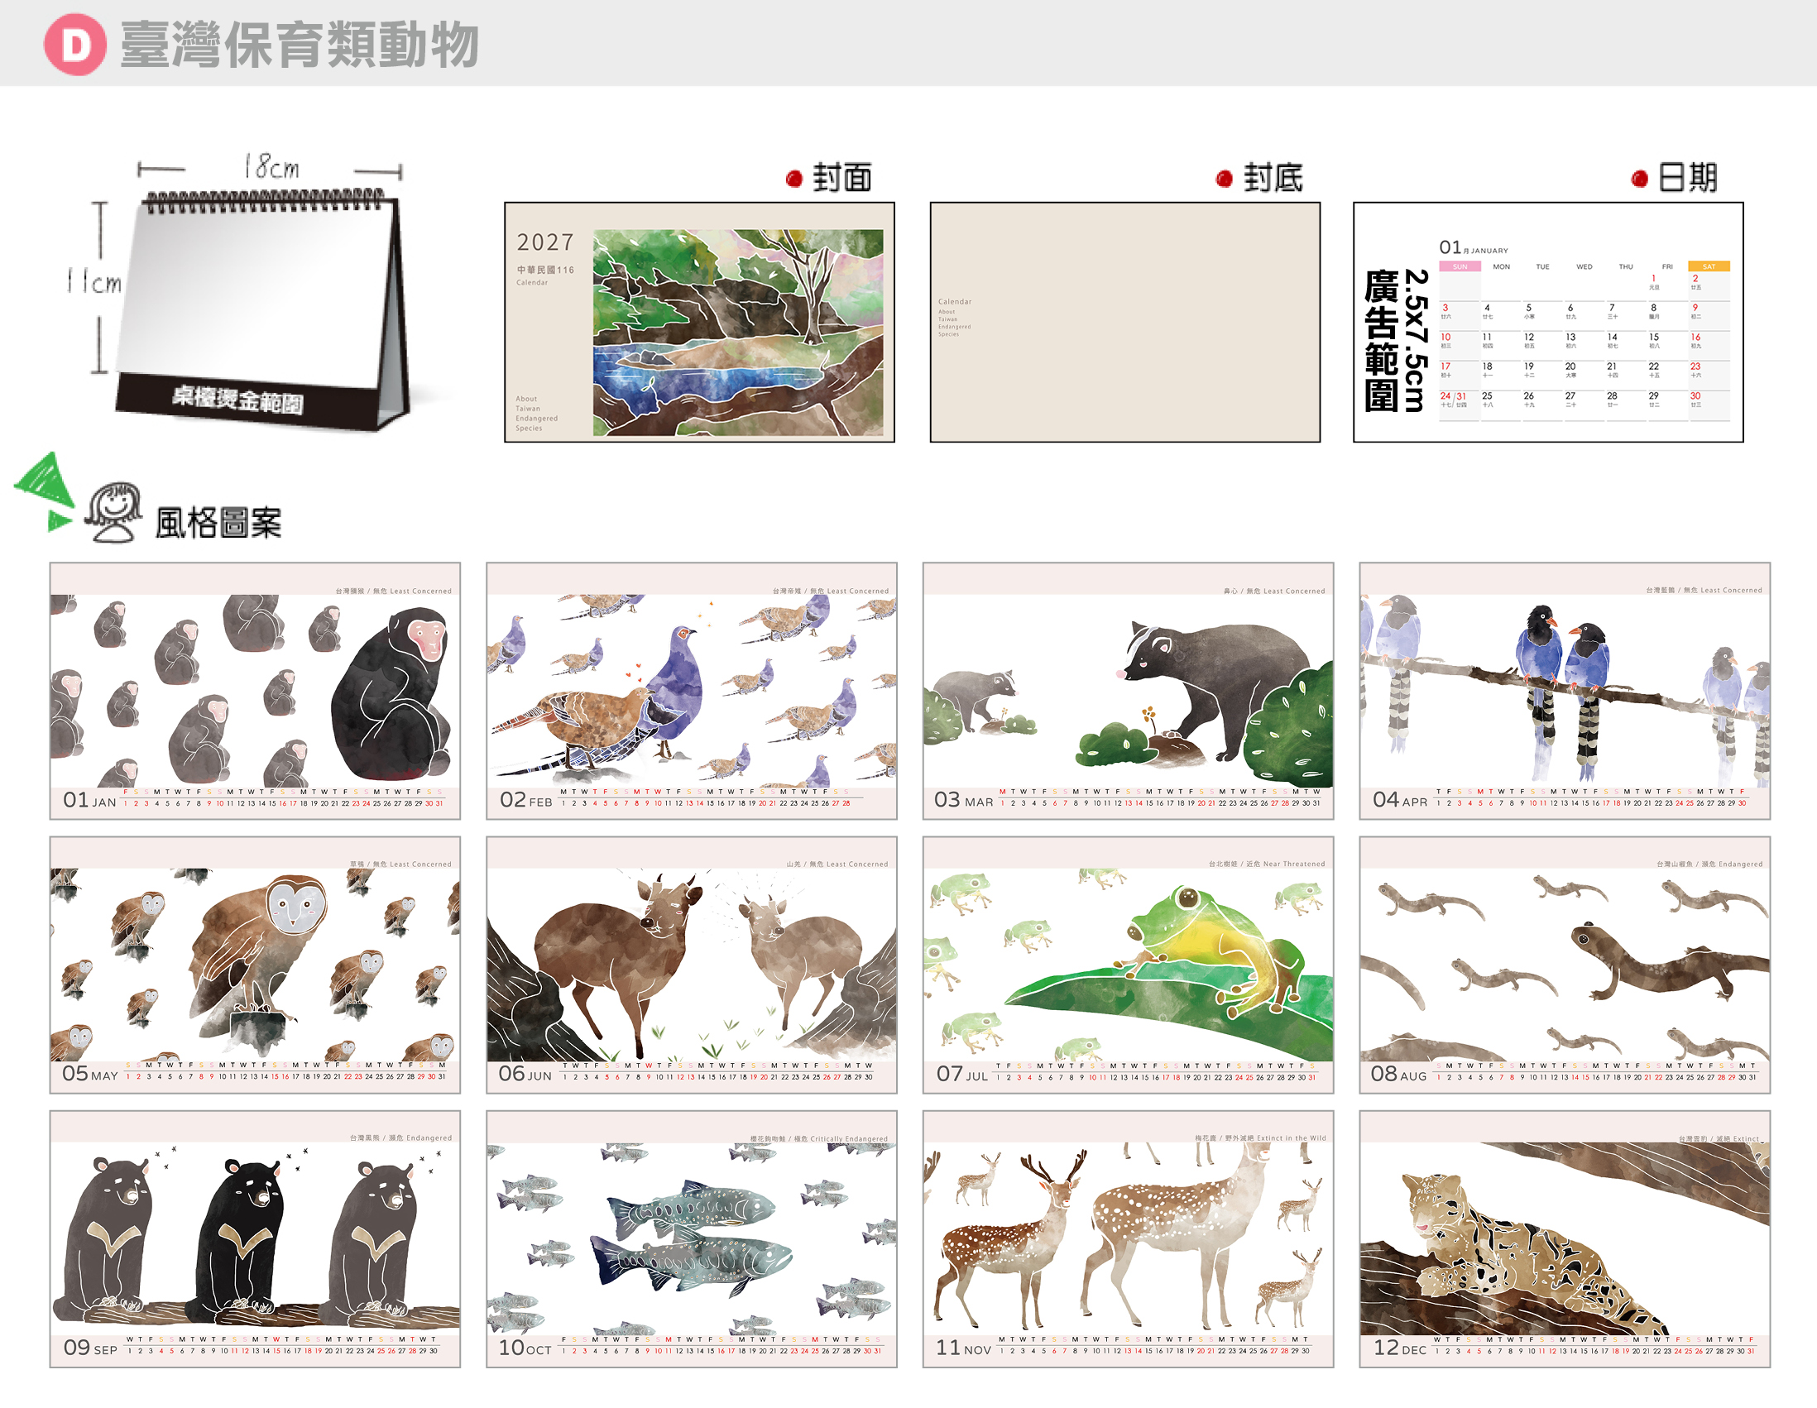The image size is (1817, 1408).
Task: Open the blank beige back cover
Action: 1124,322
